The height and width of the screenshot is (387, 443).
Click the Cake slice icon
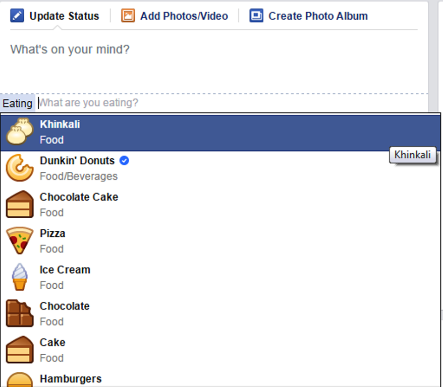(x=20, y=350)
